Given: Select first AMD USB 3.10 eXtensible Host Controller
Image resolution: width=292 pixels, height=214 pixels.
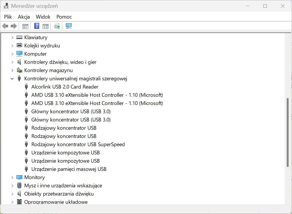Looking at the screenshot, I should point(97,95).
